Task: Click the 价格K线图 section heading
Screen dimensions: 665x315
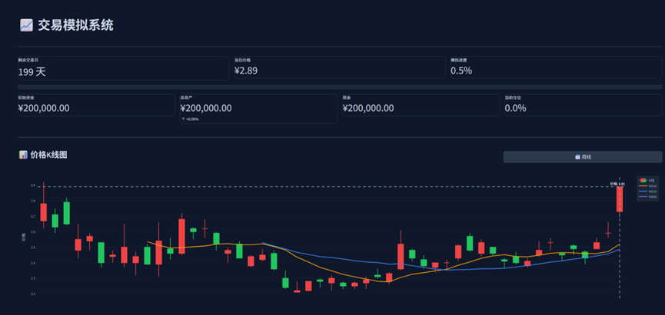Action: click(48, 155)
